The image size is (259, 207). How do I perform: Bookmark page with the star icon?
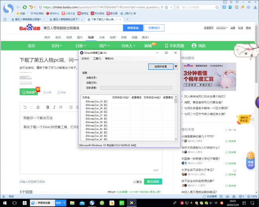click(167, 7)
